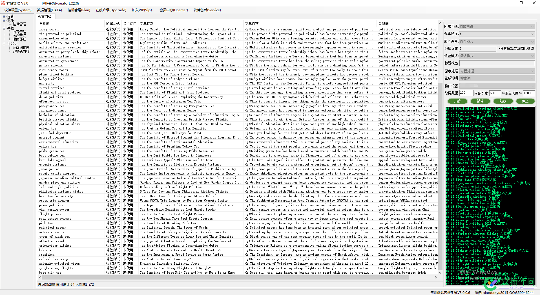Click the 取词数量 input field
The height and width of the screenshot is (295, 540).
tap(466, 93)
